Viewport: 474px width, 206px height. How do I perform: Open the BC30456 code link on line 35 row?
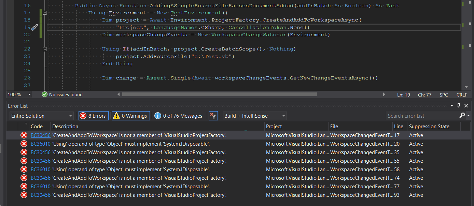click(41, 152)
